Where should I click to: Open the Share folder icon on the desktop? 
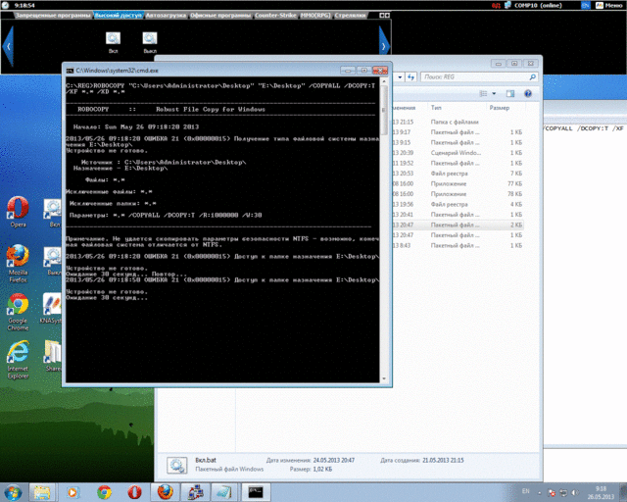coord(53,356)
